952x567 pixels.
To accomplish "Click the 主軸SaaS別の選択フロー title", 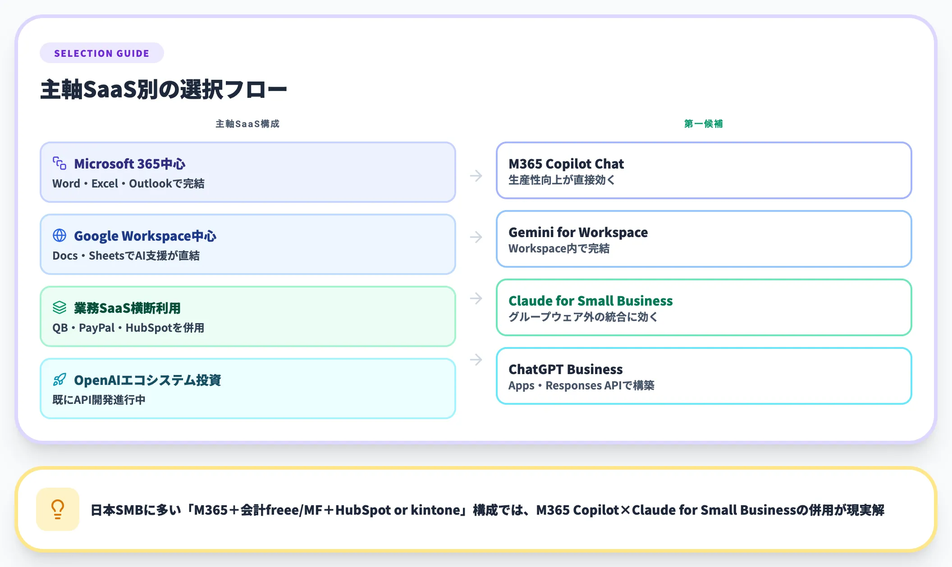I will 164,89.
